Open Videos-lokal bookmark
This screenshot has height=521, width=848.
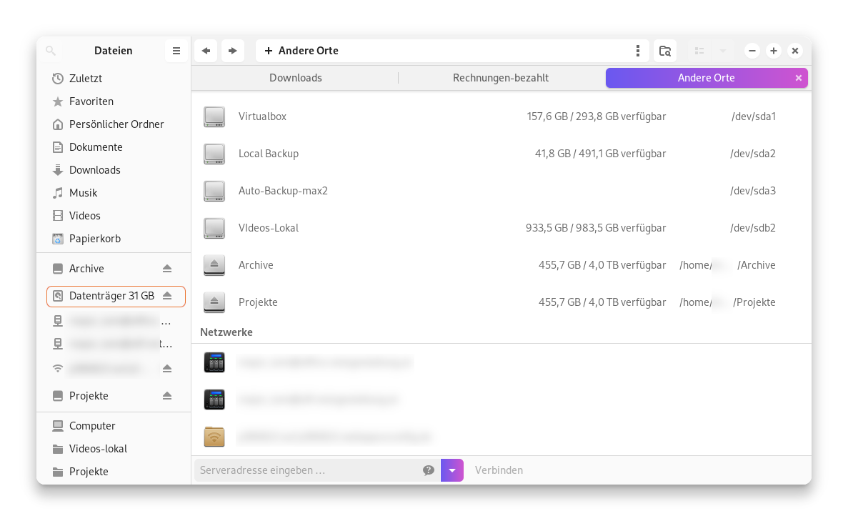click(x=114, y=449)
